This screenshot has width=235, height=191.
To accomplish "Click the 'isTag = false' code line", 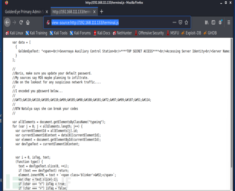I will (x=43, y=188).
